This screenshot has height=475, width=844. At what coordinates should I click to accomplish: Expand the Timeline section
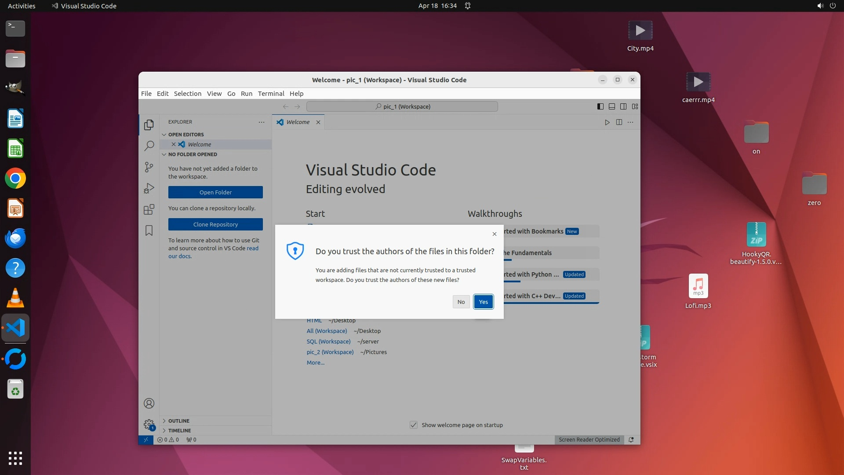(x=179, y=431)
